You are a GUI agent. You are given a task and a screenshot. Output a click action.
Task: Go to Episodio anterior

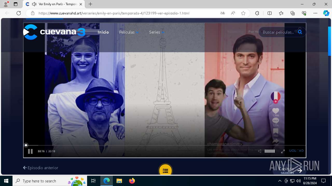[40, 168]
